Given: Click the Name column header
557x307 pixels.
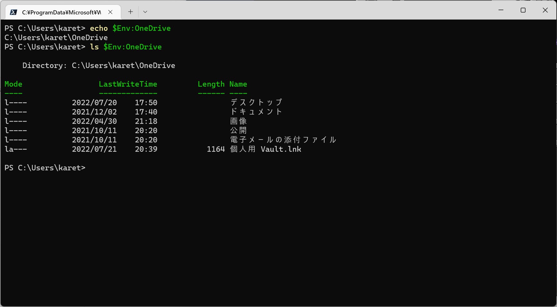Looking at the screenshot, I should (238, 84).
